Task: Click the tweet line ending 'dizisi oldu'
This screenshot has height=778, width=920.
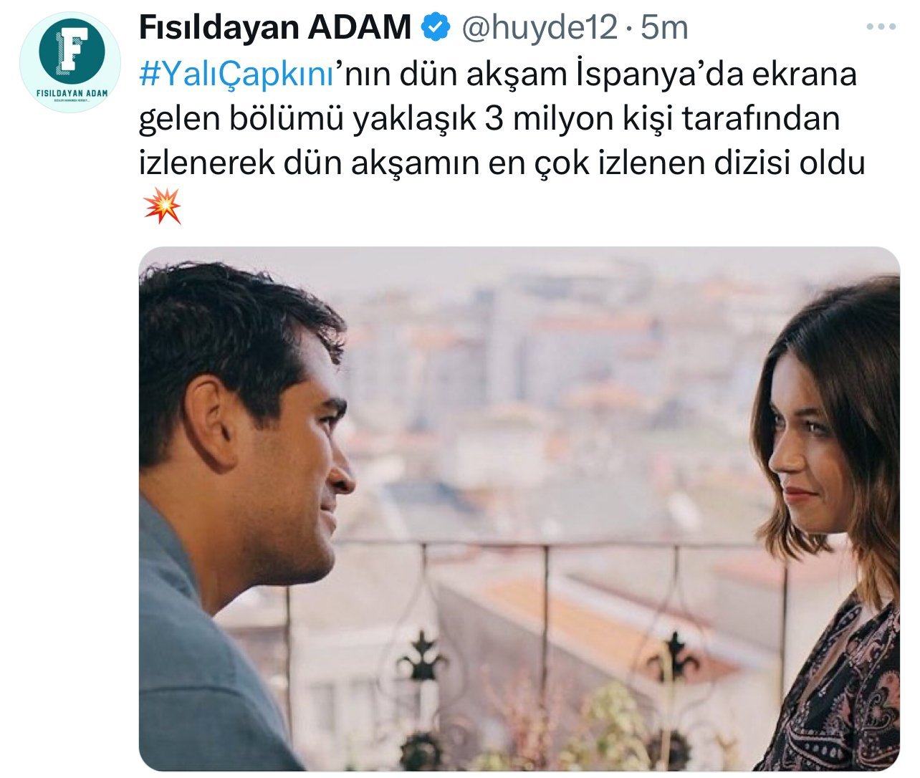Action: click(x=502, y=163)
